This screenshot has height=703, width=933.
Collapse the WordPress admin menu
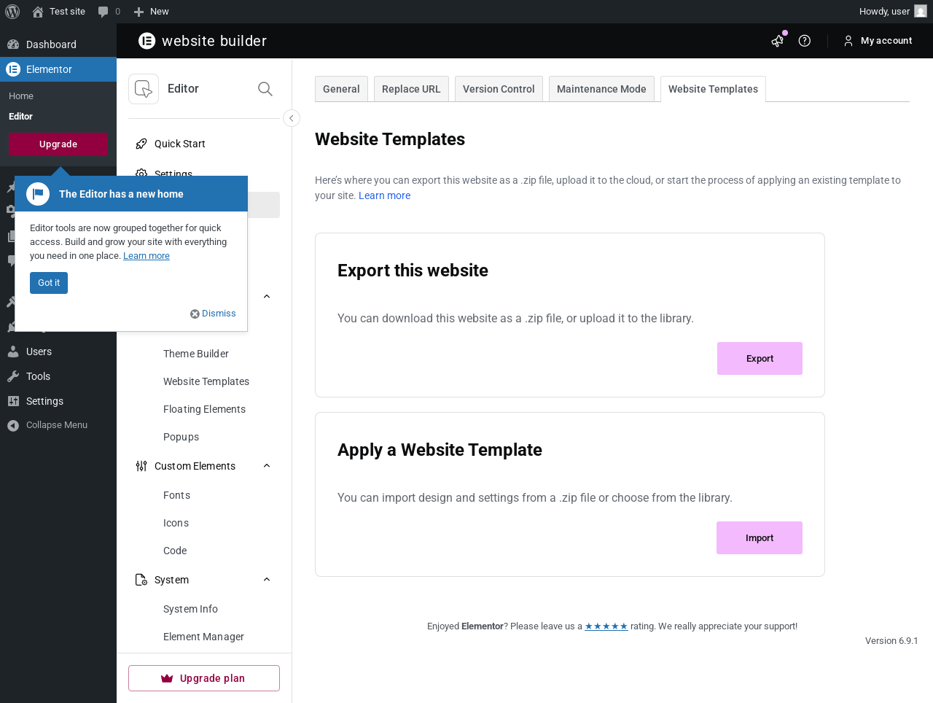tap(48, 425)
